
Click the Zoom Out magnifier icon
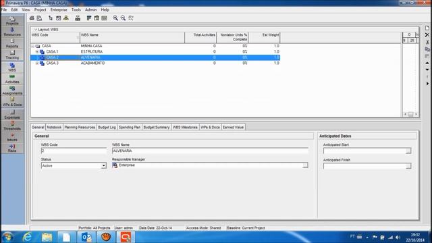(123, 18)
